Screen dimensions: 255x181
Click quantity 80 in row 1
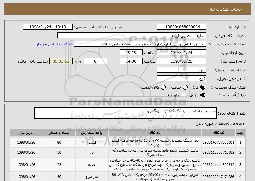click(x=59, y=142)
